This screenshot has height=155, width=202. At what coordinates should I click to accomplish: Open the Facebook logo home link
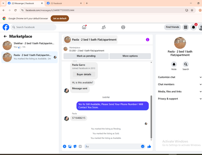click(x=6, y=27)
